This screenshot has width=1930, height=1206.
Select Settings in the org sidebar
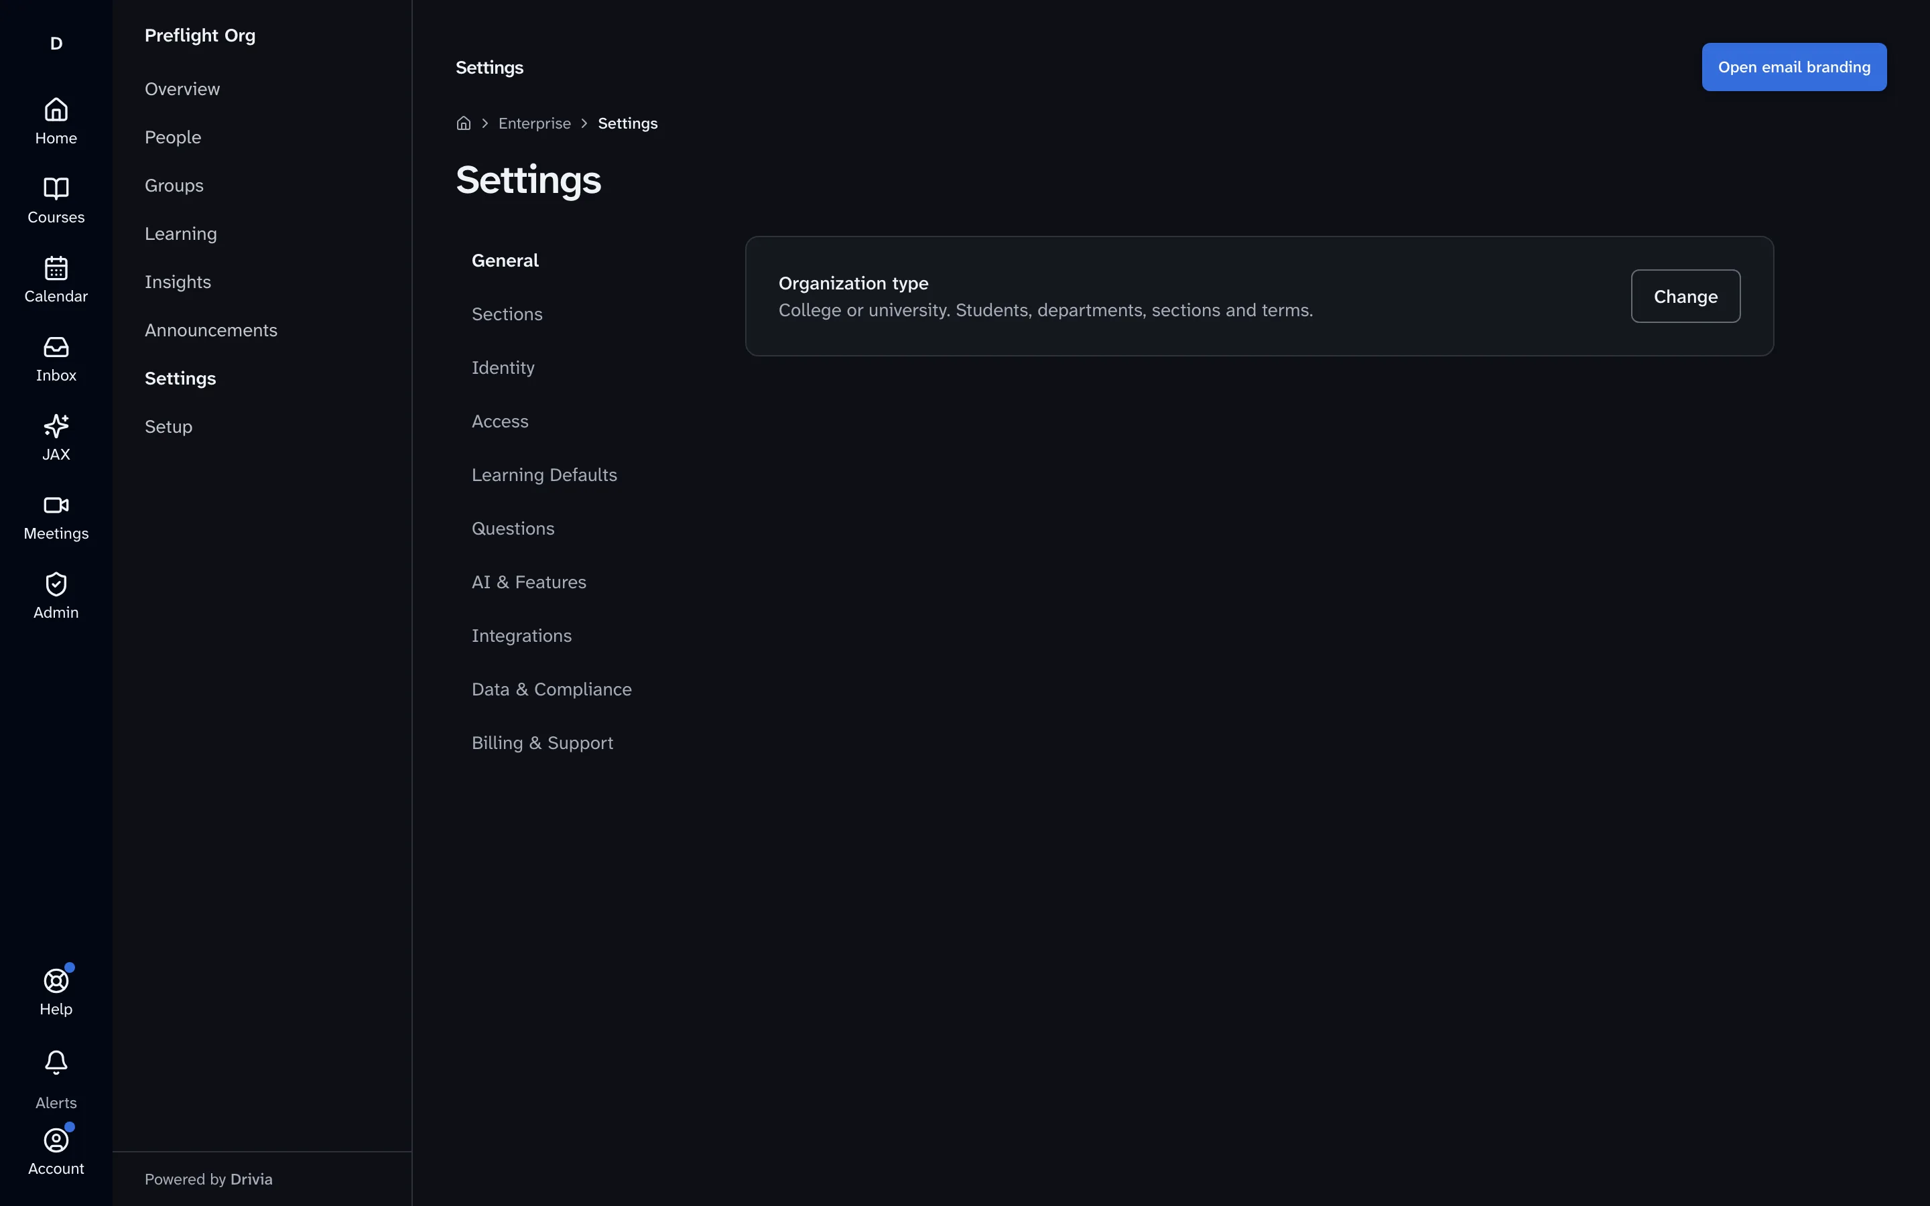180,378
